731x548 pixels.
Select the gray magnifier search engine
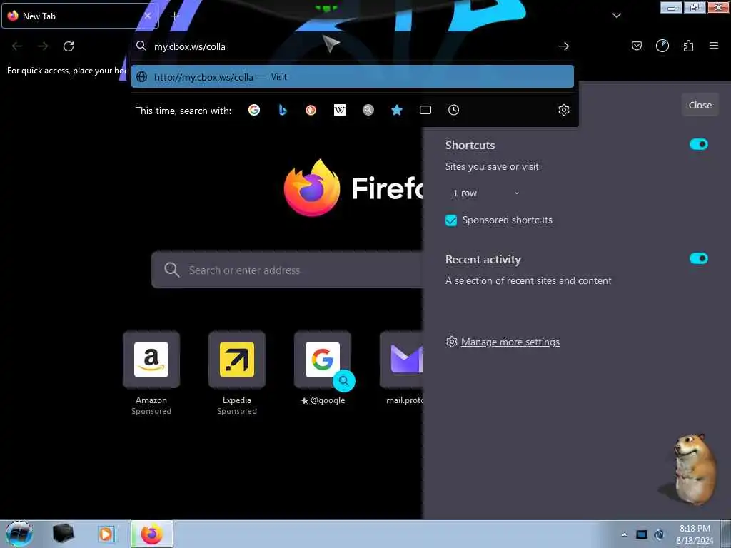[x=368, y=110]
